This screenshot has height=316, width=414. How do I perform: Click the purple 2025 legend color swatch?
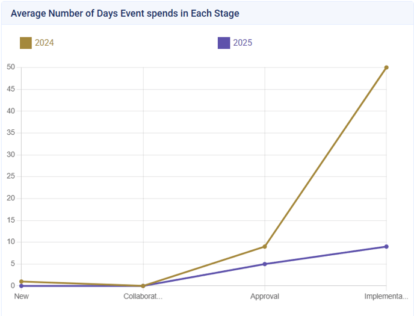click(223, 43)
